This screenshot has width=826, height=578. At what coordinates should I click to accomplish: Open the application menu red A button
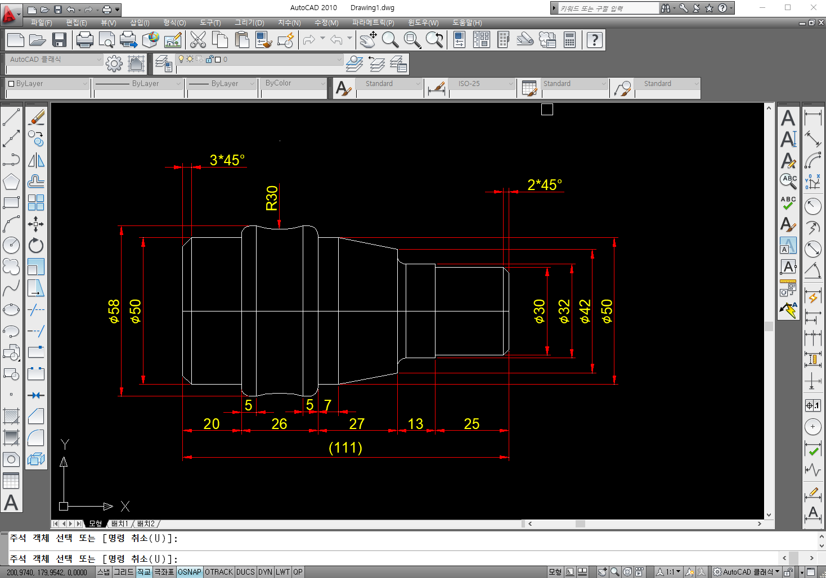point(11,14)
